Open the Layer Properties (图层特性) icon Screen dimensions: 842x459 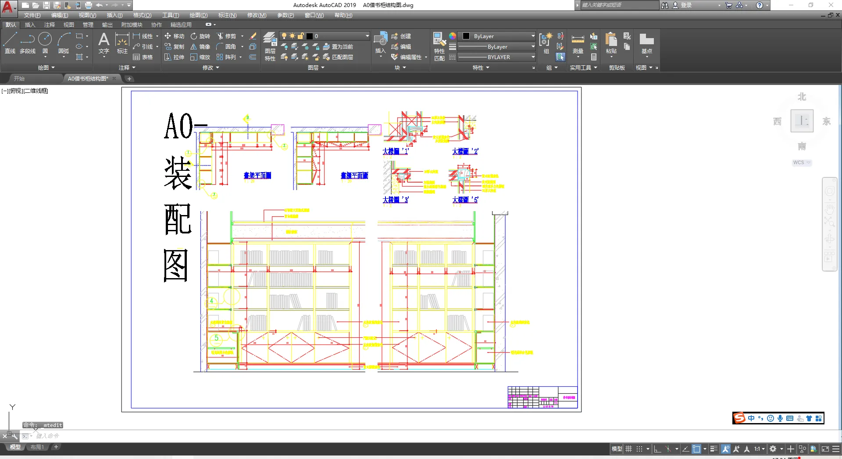[270, 46]
